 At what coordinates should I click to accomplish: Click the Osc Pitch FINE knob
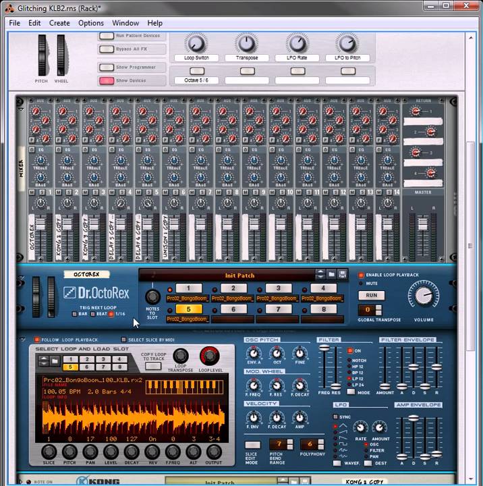(300, 353)
